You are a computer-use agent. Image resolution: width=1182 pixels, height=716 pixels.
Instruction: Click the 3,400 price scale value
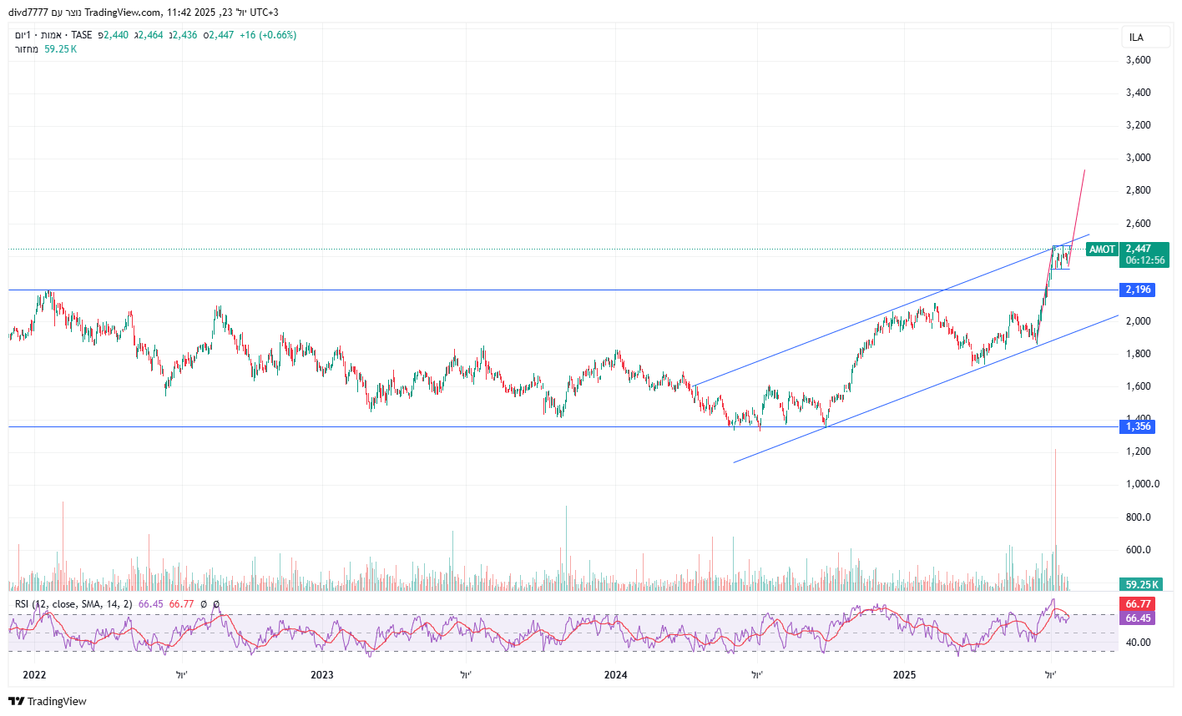click(1138, 93)
